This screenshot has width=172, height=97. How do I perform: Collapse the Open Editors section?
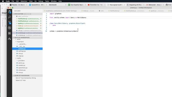coord(13,14)
